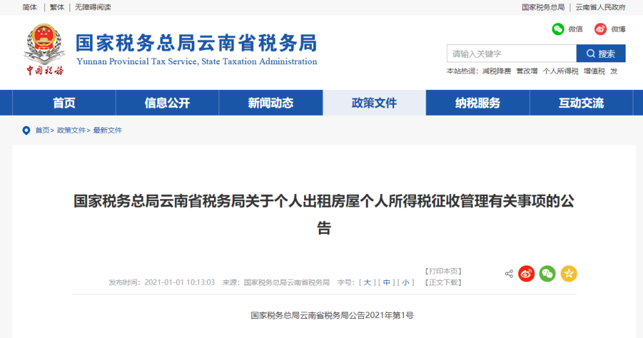Image resolution: width=643 pixels, height=338 pixels.
Task: Click the share icon beside the article tools
Action: point(509,274)
